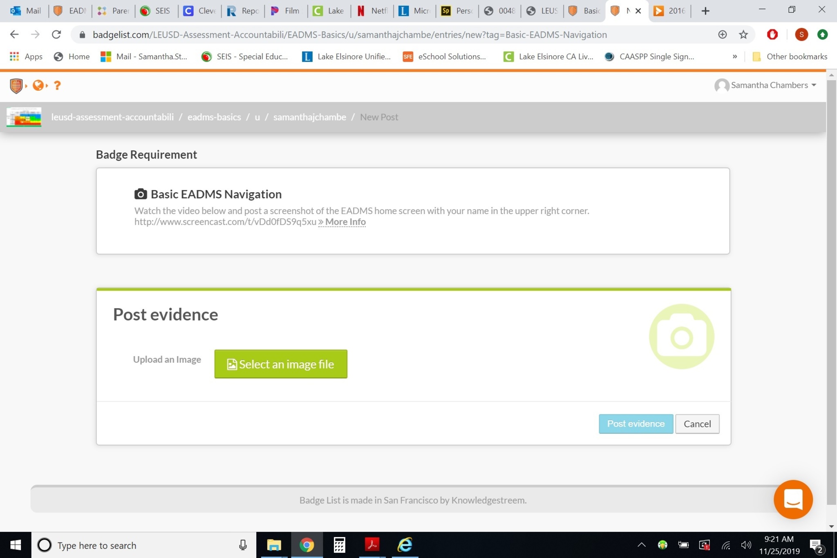837x558 pixels.
Task: Click the orange question mark help icon
Action: point(57,85)
